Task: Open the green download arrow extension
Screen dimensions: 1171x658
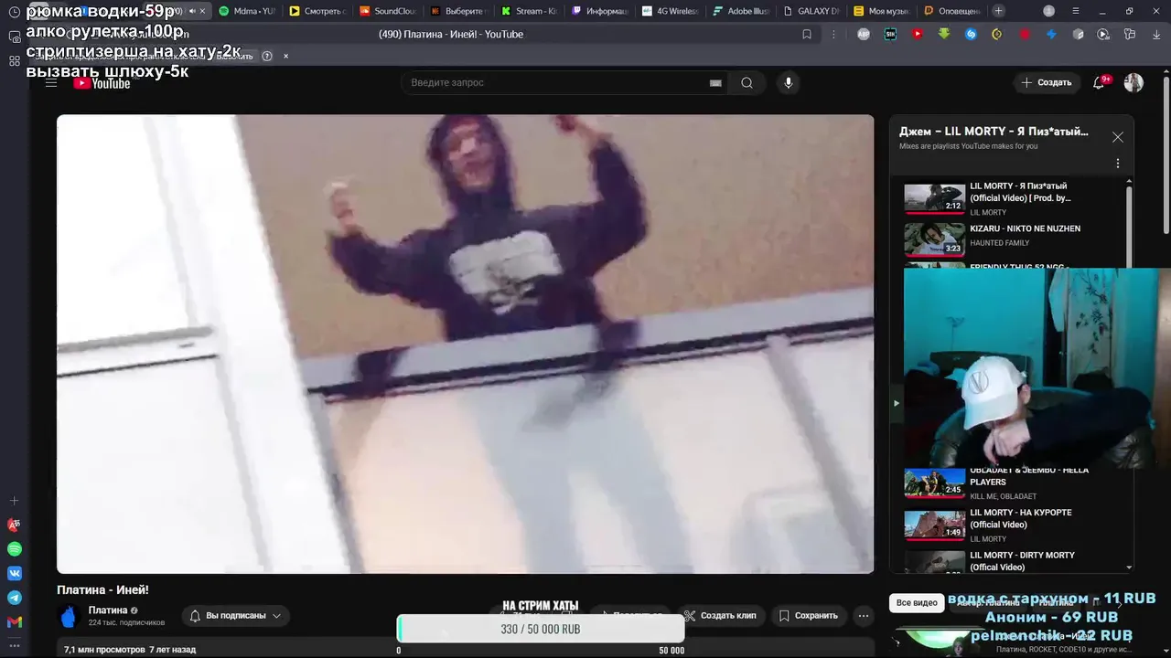Action: 943,34
